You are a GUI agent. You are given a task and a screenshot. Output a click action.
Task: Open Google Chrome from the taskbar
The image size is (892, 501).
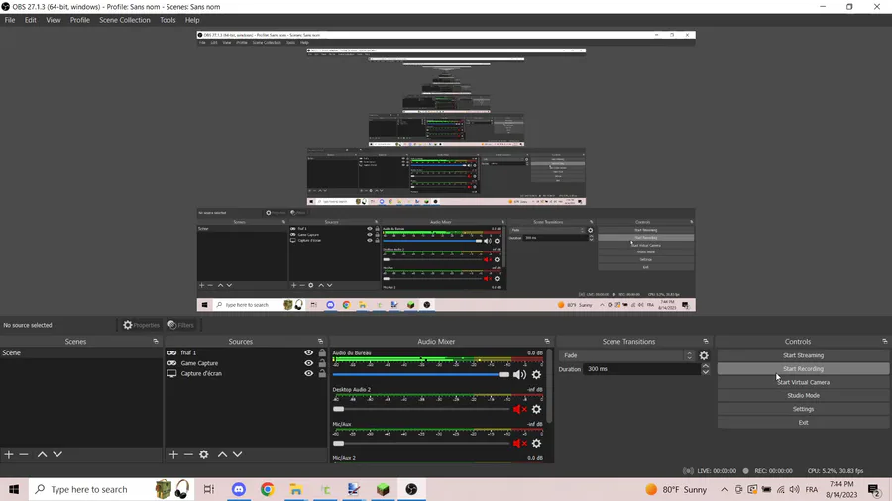pyautogui.click(x=268, y=490)
